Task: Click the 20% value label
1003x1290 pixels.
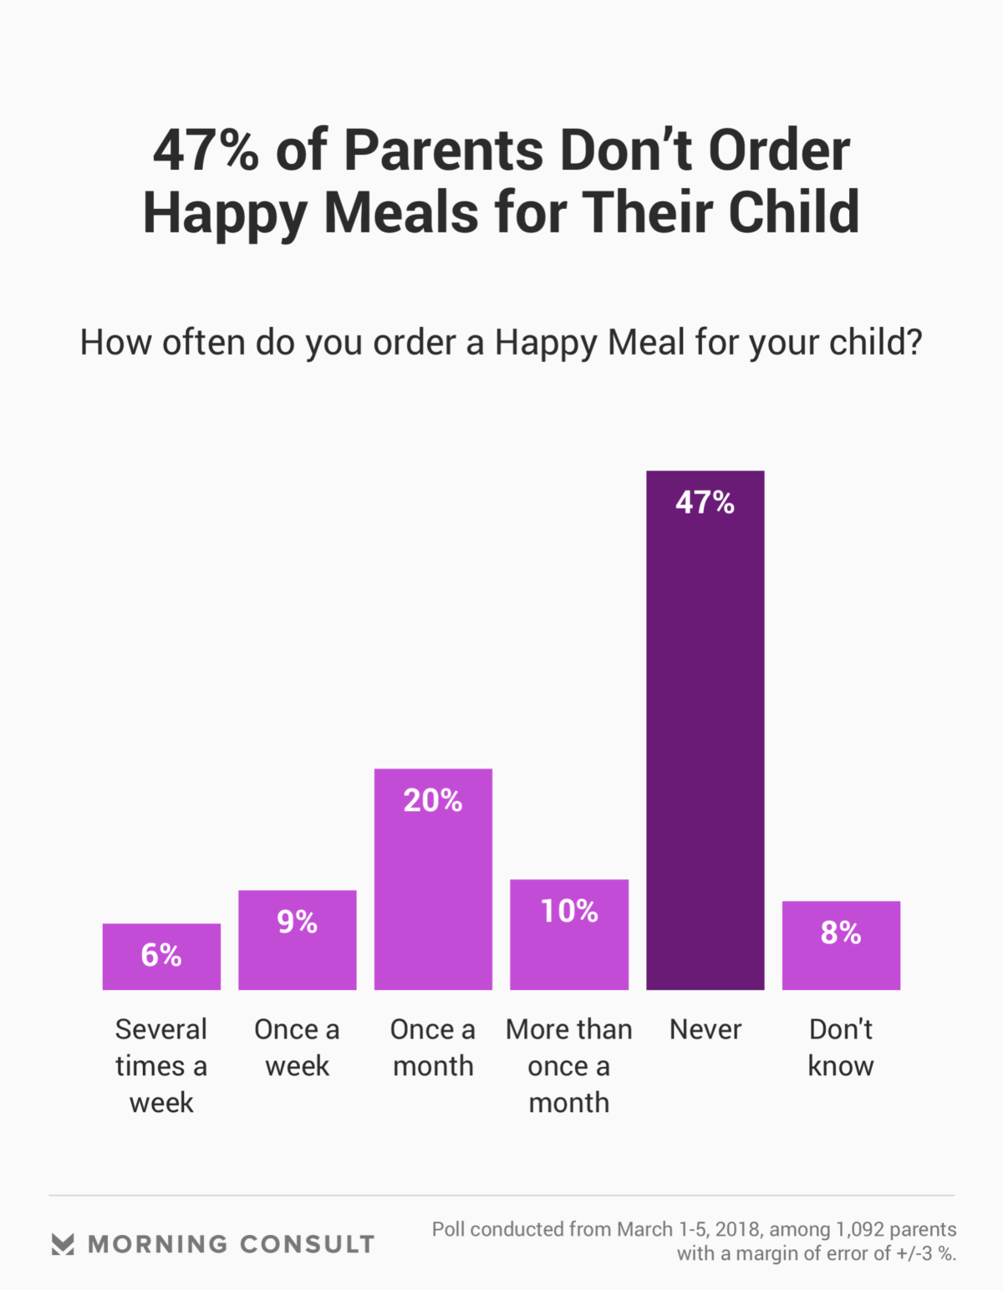Action: point(433,801)
